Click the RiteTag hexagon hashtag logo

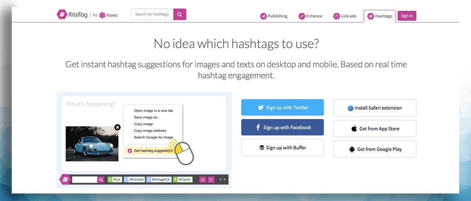(62, 14)
